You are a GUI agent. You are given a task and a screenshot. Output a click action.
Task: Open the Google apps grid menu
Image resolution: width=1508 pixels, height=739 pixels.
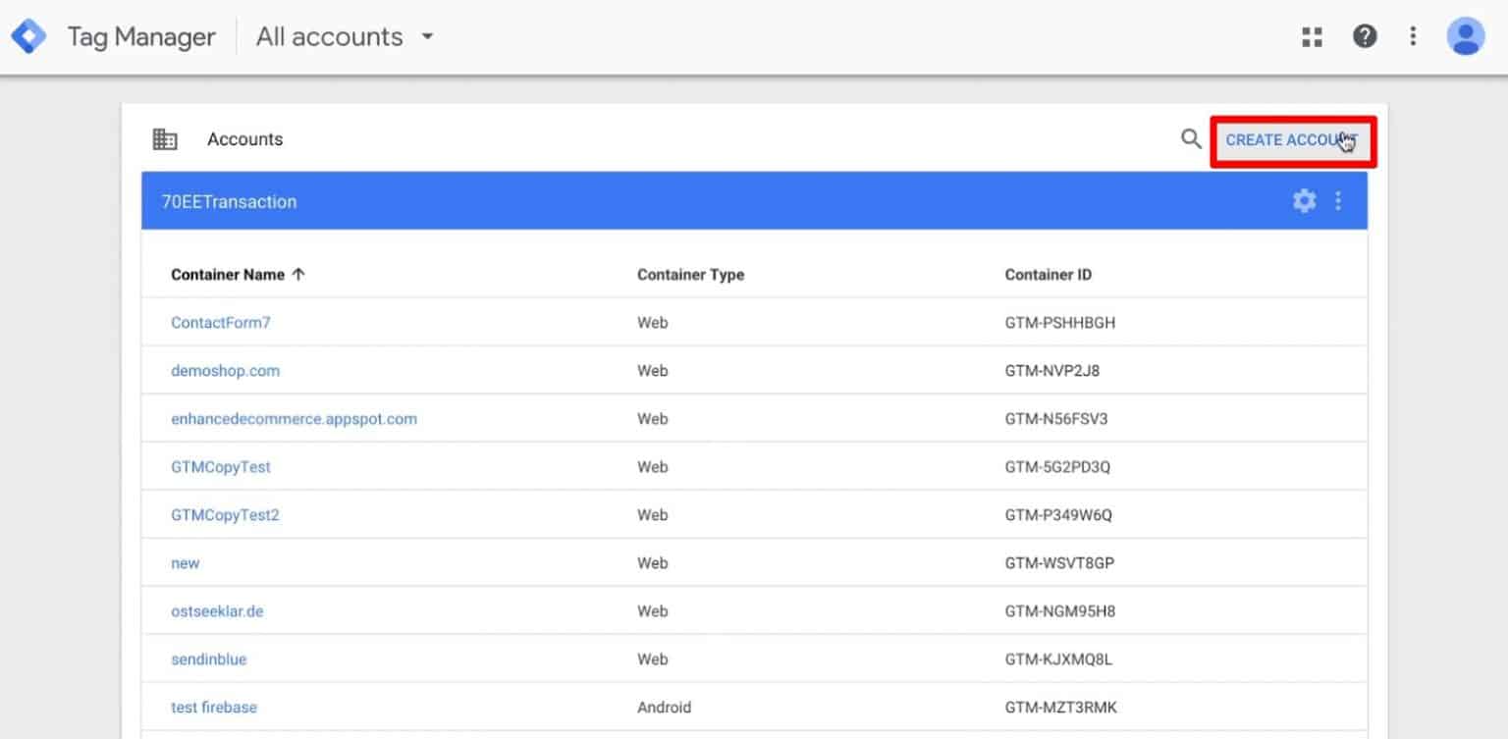click(1312, 35)
